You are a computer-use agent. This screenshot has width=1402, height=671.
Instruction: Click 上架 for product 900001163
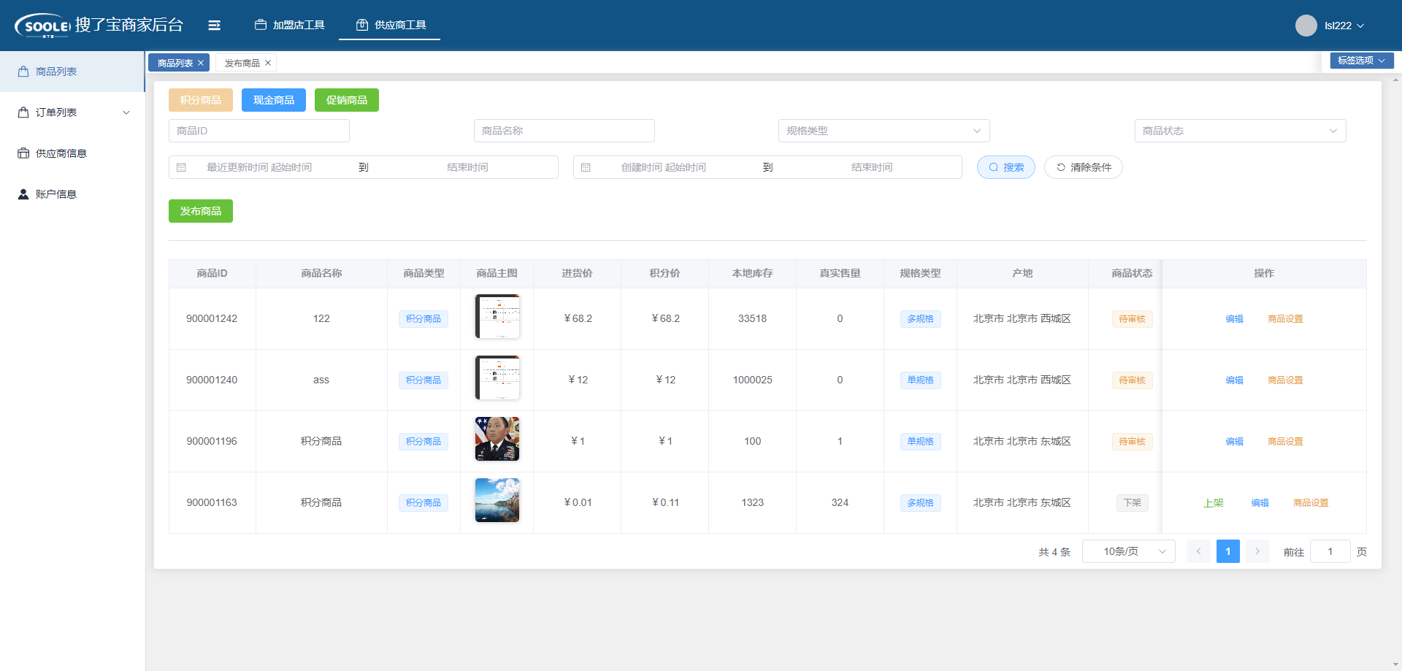[1214, 503]
